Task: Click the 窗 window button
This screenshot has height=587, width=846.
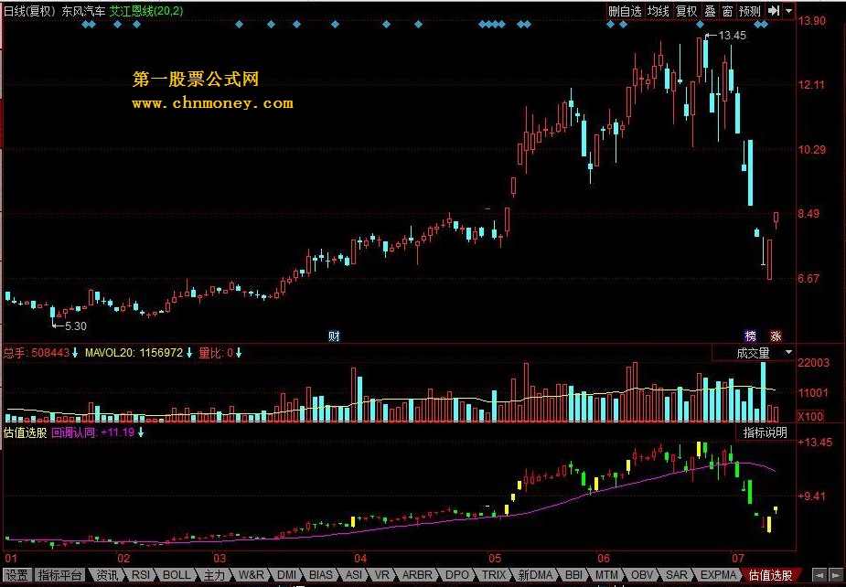Action: pyautogui.click(x=727, y=11)
